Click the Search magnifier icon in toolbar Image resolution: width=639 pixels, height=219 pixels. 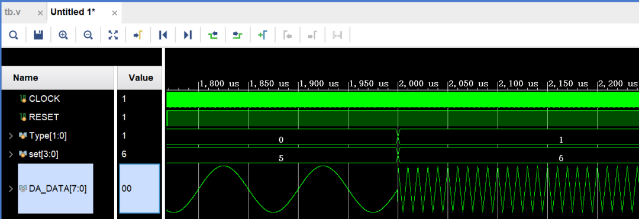click(14, 35)
